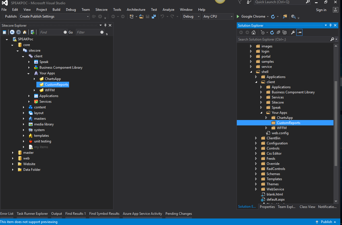The width and height of the screenshot is (342, 225).
Task: Click the Publish button in the status bar
Action: point(326,222)
